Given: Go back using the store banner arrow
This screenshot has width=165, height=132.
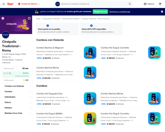Looking at the screenshot, I should 3,18.
